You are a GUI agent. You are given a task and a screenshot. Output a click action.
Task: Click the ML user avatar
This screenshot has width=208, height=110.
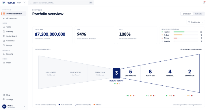pyautogui.click(x=4, y=107)
